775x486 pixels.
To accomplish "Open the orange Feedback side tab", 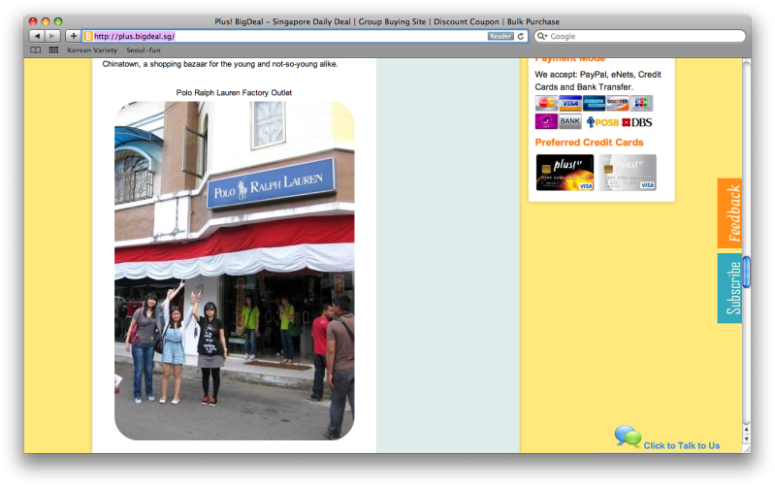I will click(x=729, y=213).
